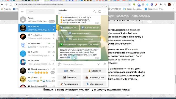The image size is (176, 99).
Task: Click the browser address bar
Action: (72, 5)
